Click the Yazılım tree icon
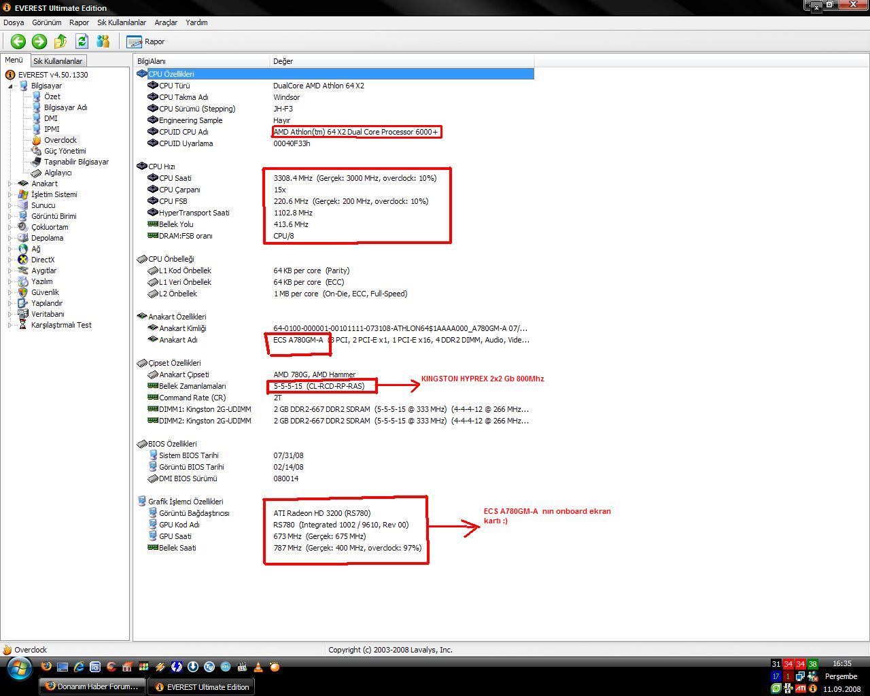Image resolution: width=870 pixels, height=696 pixels. point(23,281)
